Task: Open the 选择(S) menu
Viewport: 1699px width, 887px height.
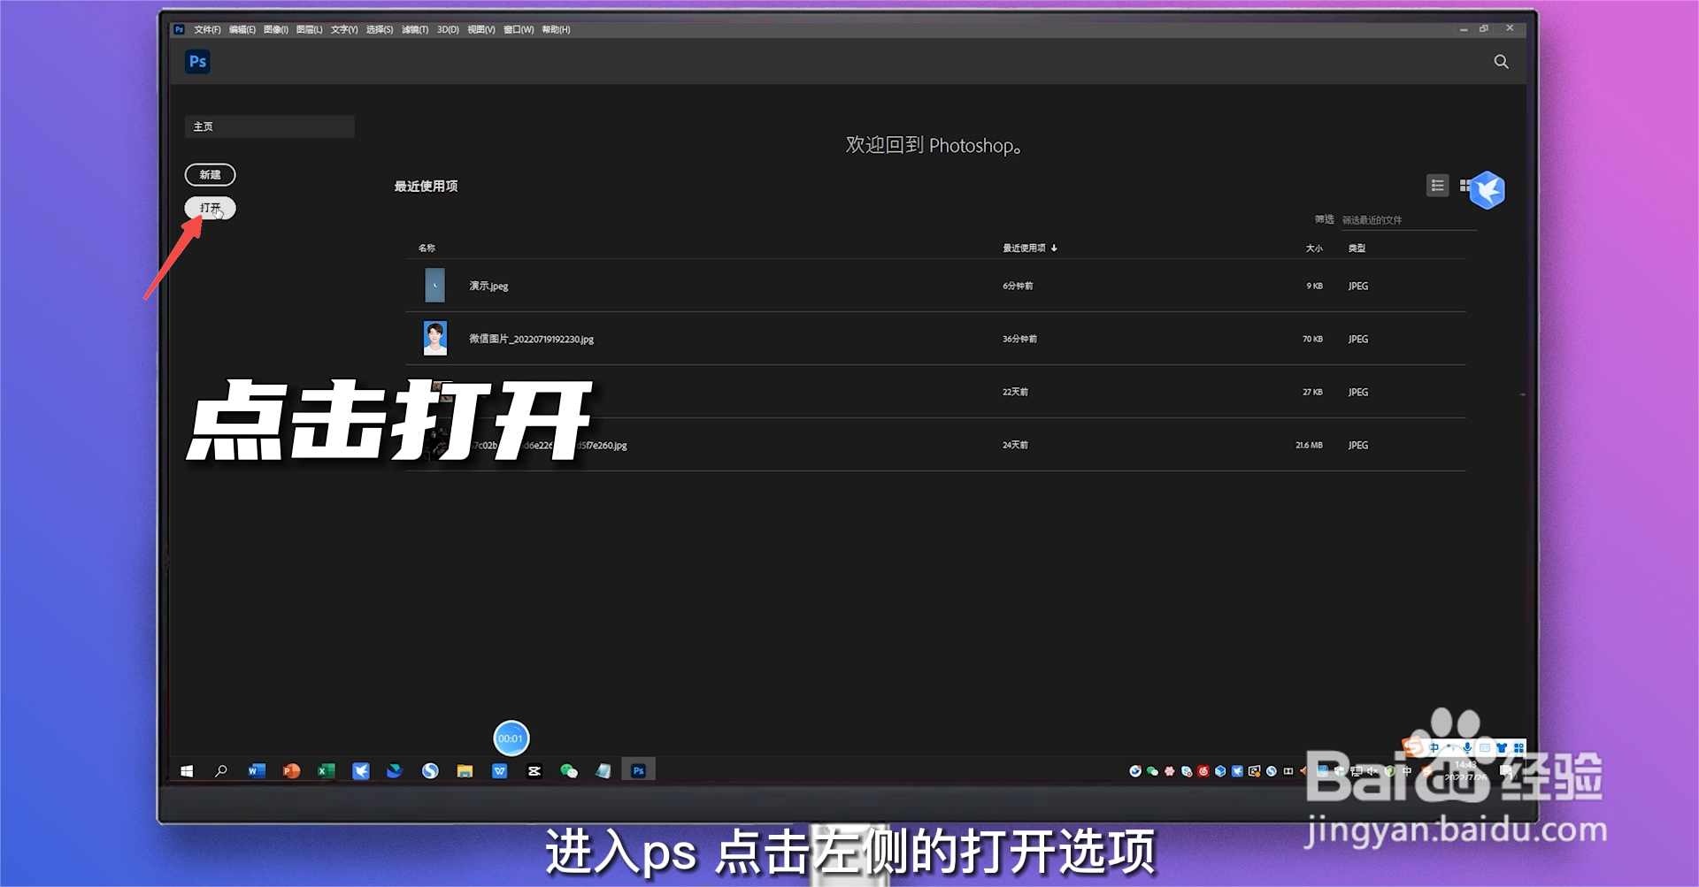Action: pos(380,29)
